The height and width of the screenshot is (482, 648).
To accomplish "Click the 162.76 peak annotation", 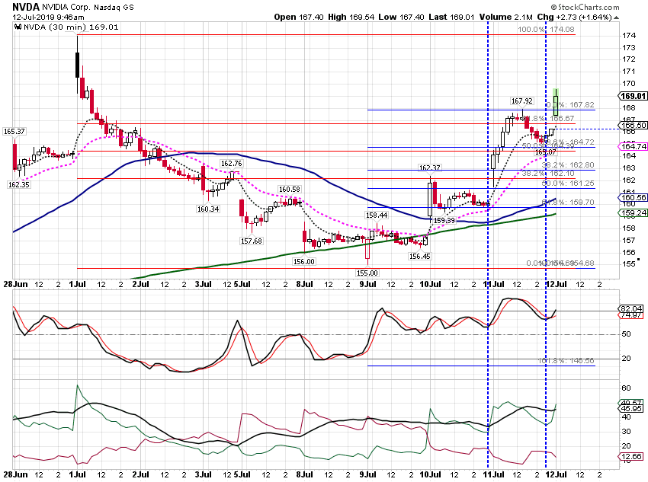I will [x=232, y=164].
